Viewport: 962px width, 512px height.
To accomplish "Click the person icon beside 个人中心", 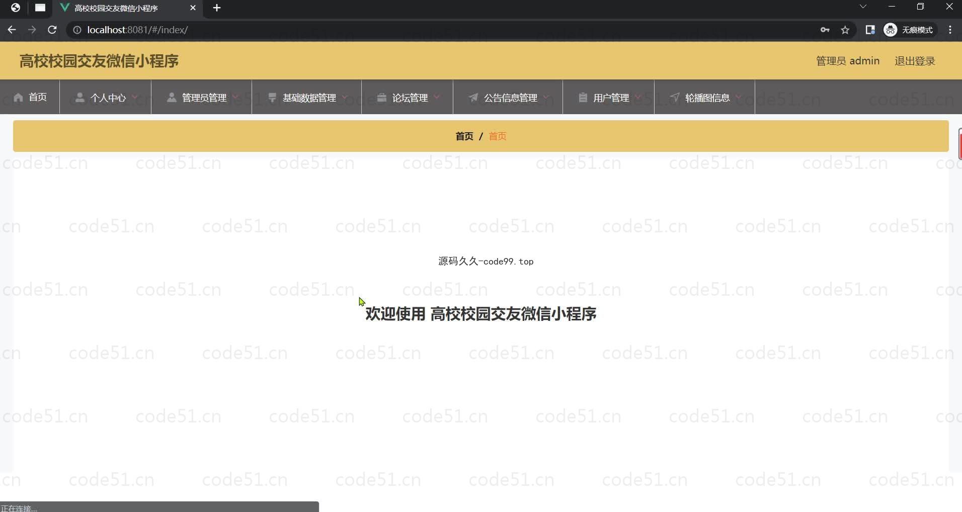I will point(79,97).
